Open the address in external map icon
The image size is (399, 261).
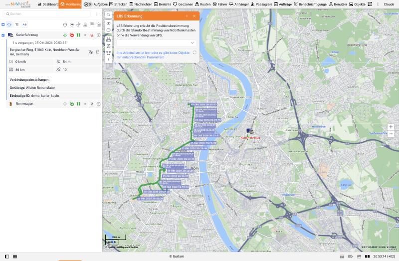[x=98, y=52]
